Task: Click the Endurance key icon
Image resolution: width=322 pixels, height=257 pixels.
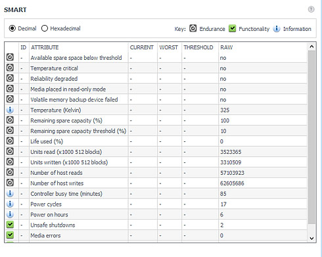Action: pos(193,28)
